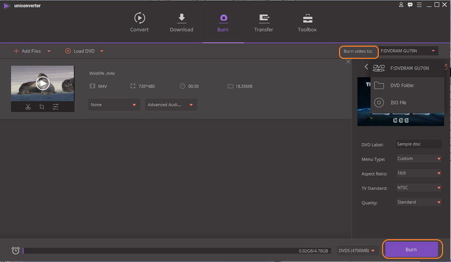This screenshot has width=451, height=262.
Task: Switch to the Download tab
Action: [181, 22]
